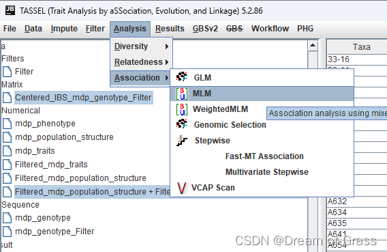The image size is (387, 252).
Task: Open the Diversity submenu
Action: [x=141, y=46]
